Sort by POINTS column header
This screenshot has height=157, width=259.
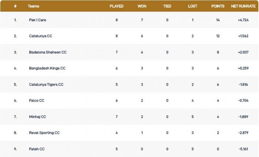click(x=218, y=6)
